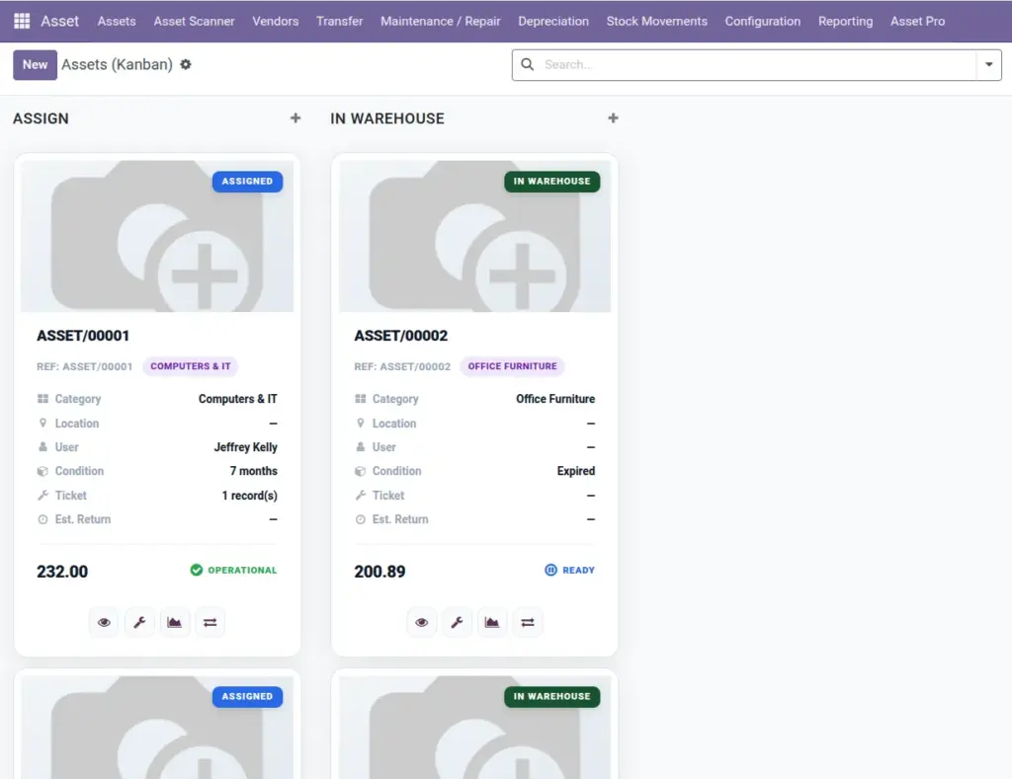Click Est. Return clock icon on ASSET/00002
Viewport: 1012px width, 779px height.
pos(360,519)
